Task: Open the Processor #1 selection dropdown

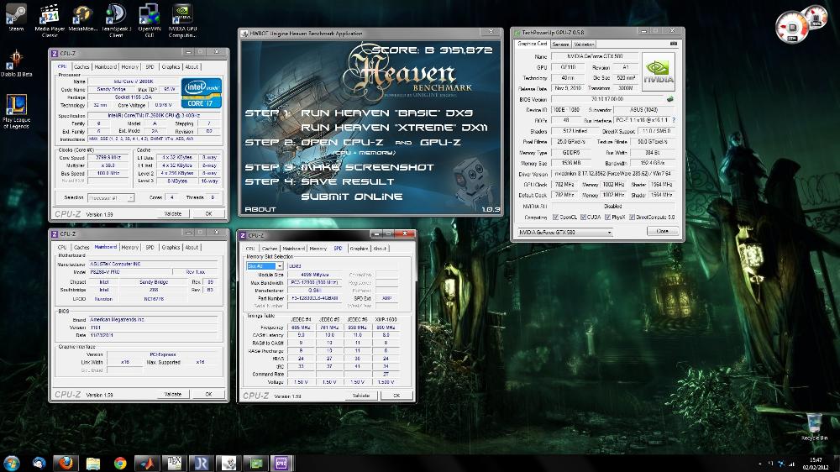Action: click(x=110, y=197)
